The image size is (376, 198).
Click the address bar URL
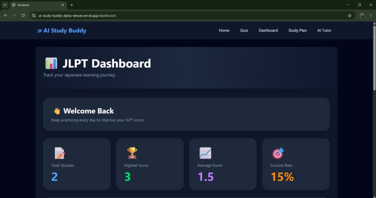[x=77, y=15]
